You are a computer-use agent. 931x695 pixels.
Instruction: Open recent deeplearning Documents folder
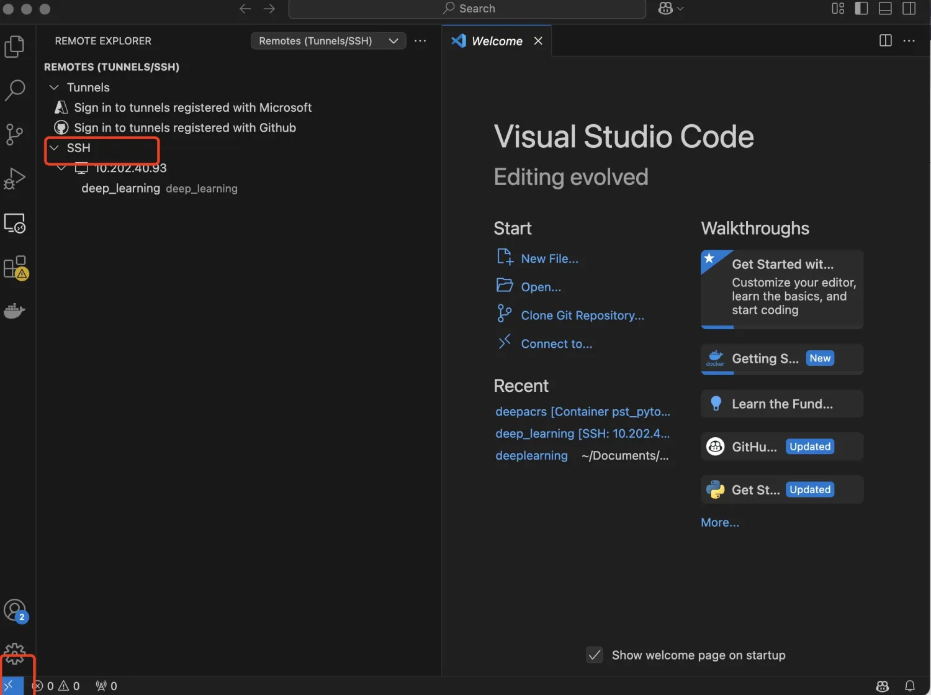[x=531, y=455]
